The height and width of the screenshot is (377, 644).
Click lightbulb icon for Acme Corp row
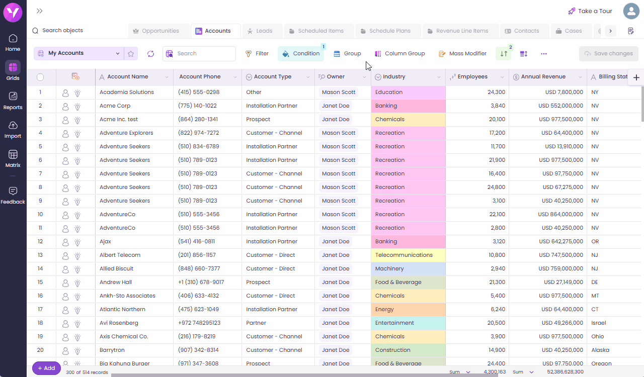coord(77,106)
